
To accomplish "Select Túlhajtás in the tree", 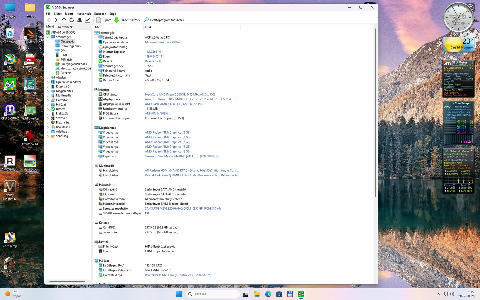I will 67,59.
